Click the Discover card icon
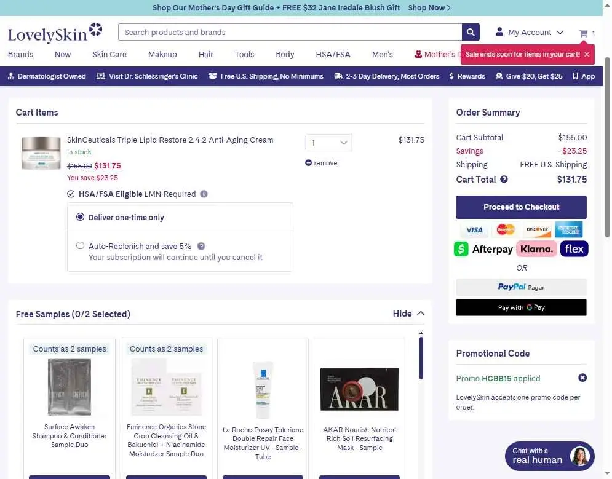This screenshot has width=612, height=479. point(537,230)
